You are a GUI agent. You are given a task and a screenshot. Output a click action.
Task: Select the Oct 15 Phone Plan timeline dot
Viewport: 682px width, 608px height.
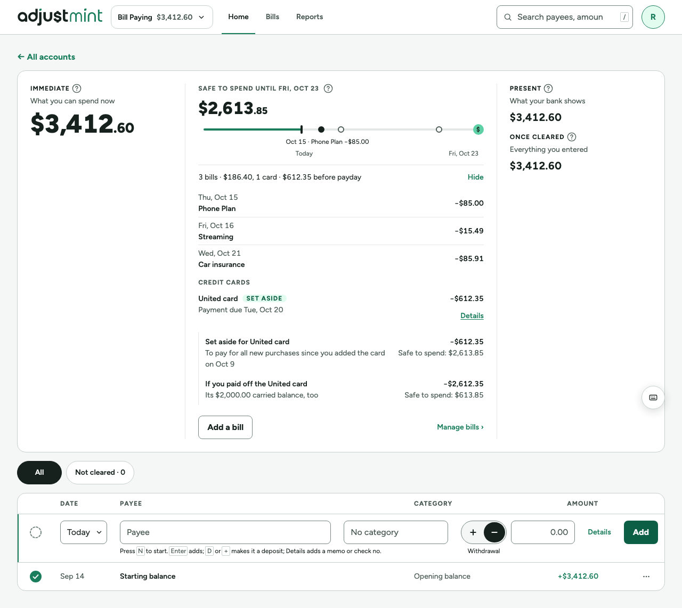pyautogui.click(x=321, y=129)
